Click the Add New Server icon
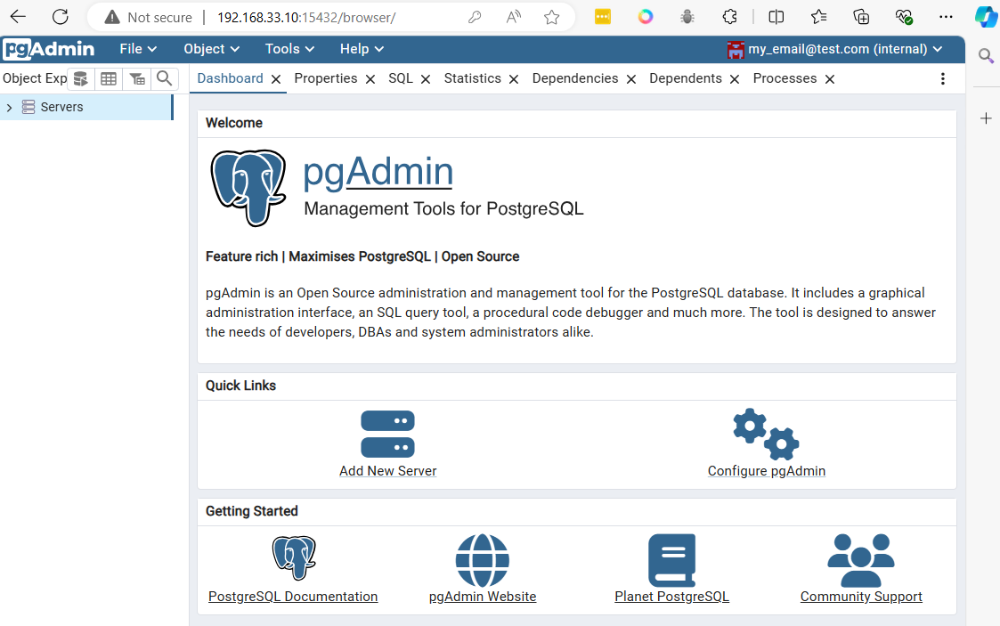This screenshot has width=1000, height=626. (387, 435)
